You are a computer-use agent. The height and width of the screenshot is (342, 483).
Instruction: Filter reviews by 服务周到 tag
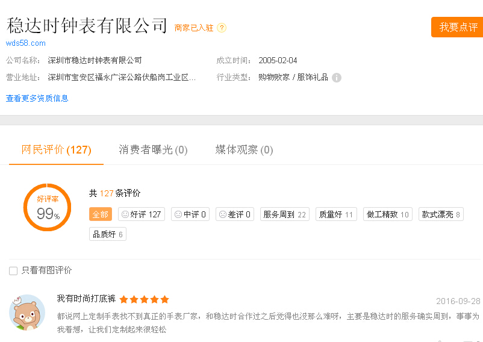click(284, 214)
